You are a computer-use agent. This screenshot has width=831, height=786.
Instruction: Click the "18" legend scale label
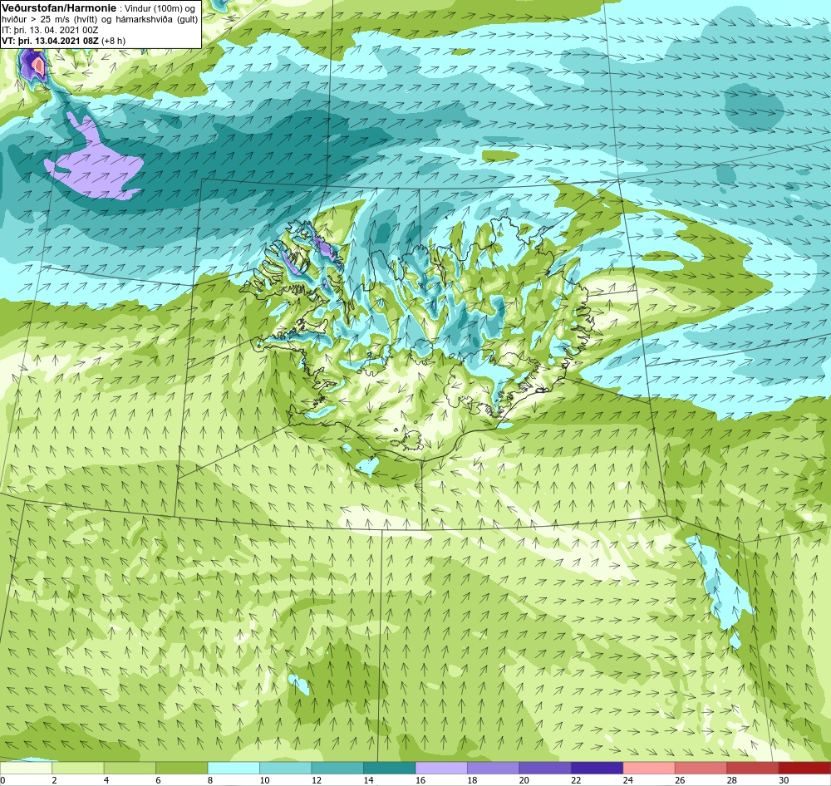472,780
